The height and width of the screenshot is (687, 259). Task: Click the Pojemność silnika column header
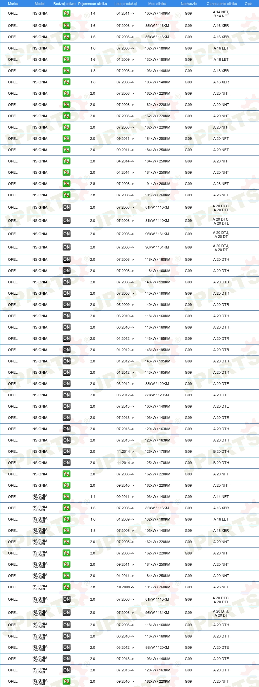tap(92, 4)
